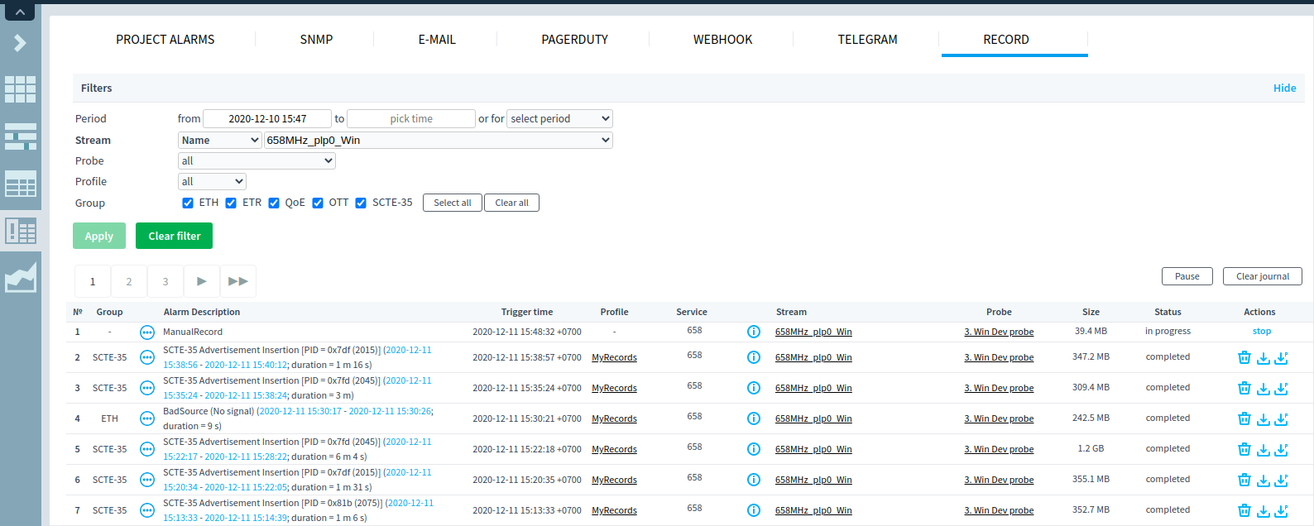The image size is (1314, 526).
Task: Open the 'select period' dropdown
Action: pyautogui.click(x=559, y=119)
